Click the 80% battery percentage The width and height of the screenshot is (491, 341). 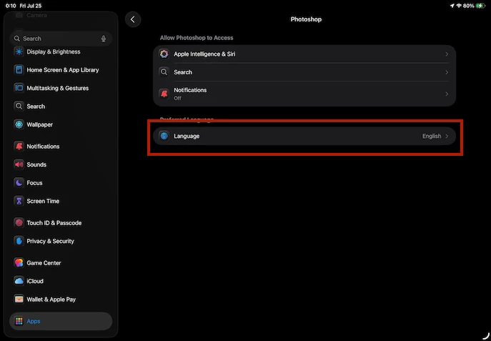(469, 6)
